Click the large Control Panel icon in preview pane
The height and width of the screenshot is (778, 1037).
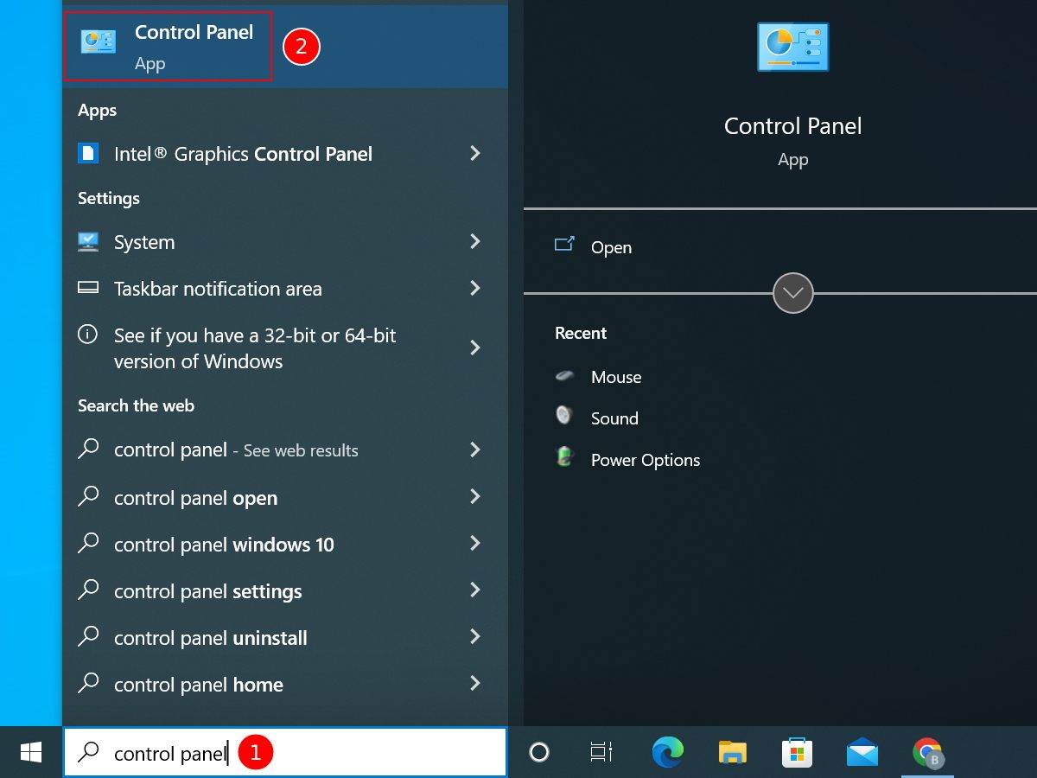[x=792, y=47]
